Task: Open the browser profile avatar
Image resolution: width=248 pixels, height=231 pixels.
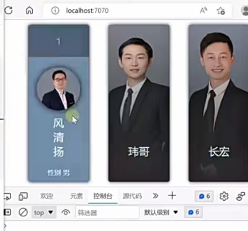Action: (x=244, y=10)
